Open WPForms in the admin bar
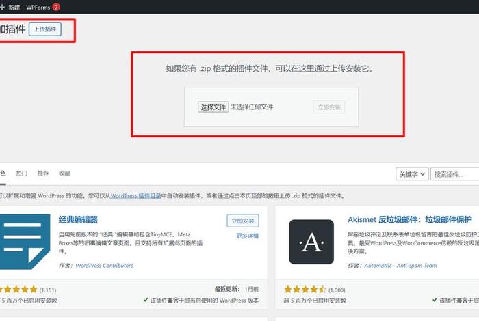 click(38, 8)
